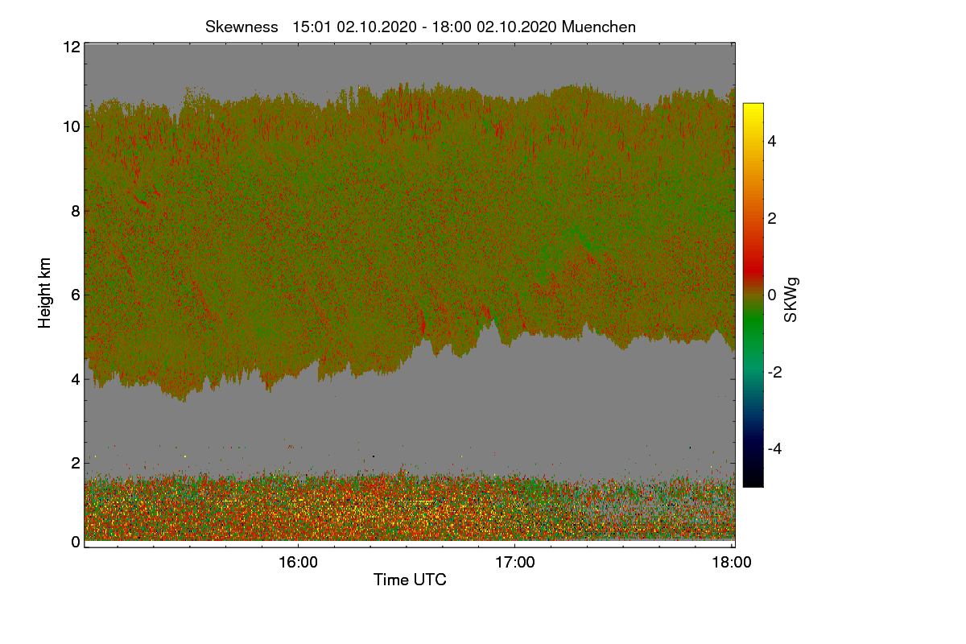Click the height axis tick label 4
This screenshot has height=644, width=966.
click(76, 379)
